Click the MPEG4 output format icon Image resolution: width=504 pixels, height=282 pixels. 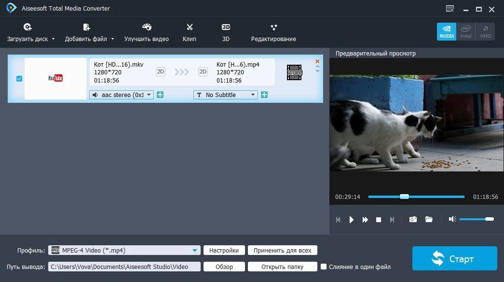click(294, 72)
